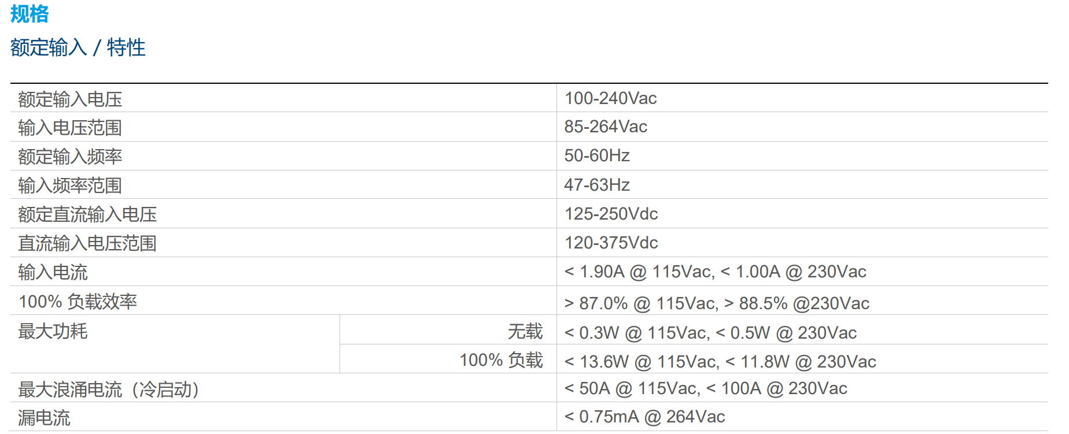Select the 漏电流 value 0.75mA @ 264Vac
The width and height of the screenshot is (1069, 434).
point(644,417)
